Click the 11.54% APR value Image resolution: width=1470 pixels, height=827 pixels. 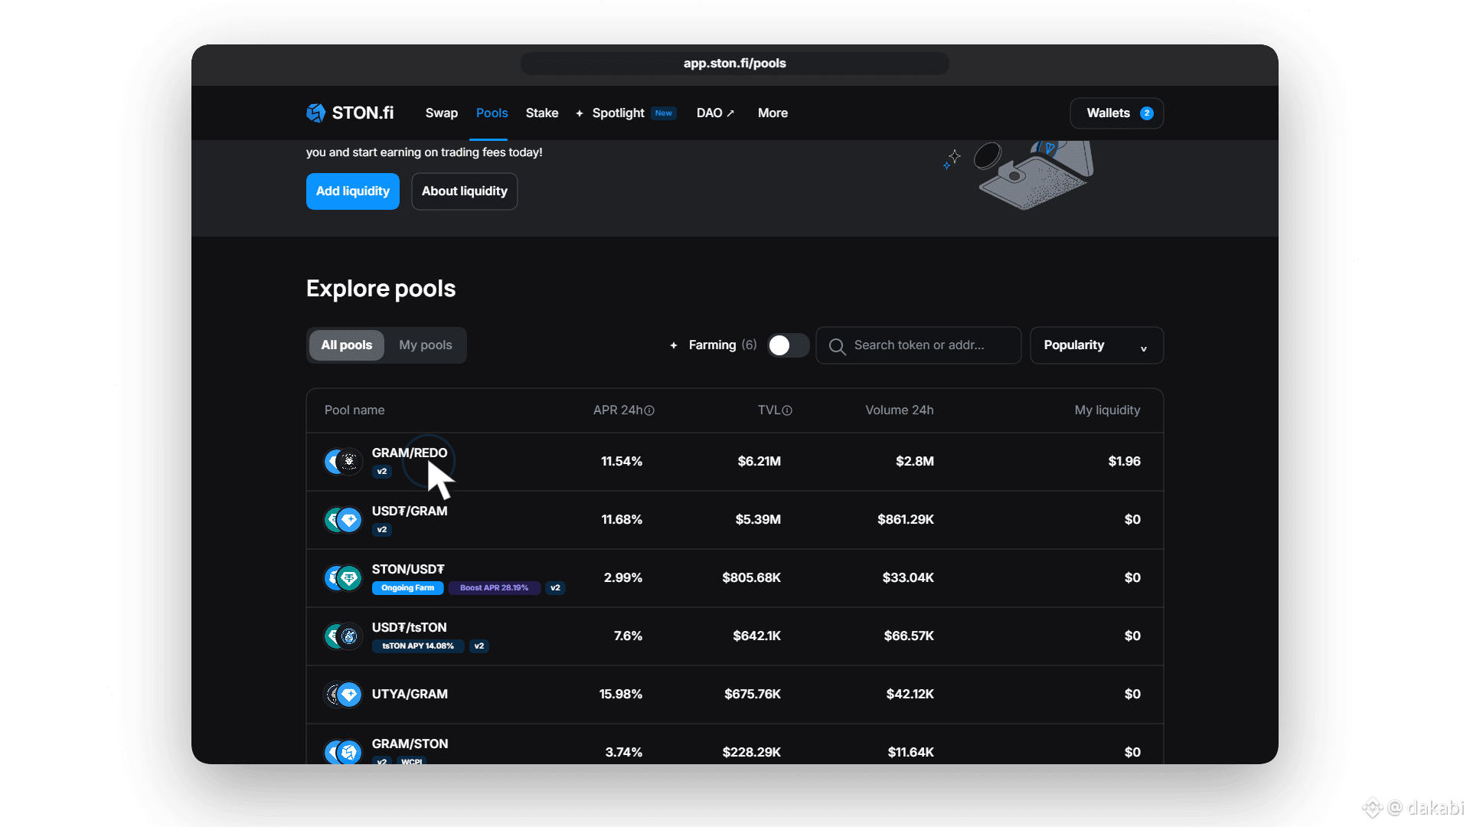tap(622, 462)
